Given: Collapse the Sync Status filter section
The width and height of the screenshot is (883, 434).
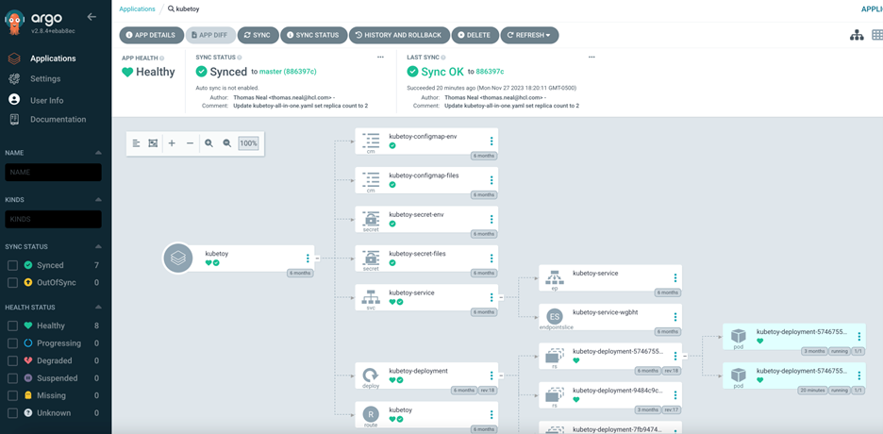Looking at the screenshot, I should point(98,247).
